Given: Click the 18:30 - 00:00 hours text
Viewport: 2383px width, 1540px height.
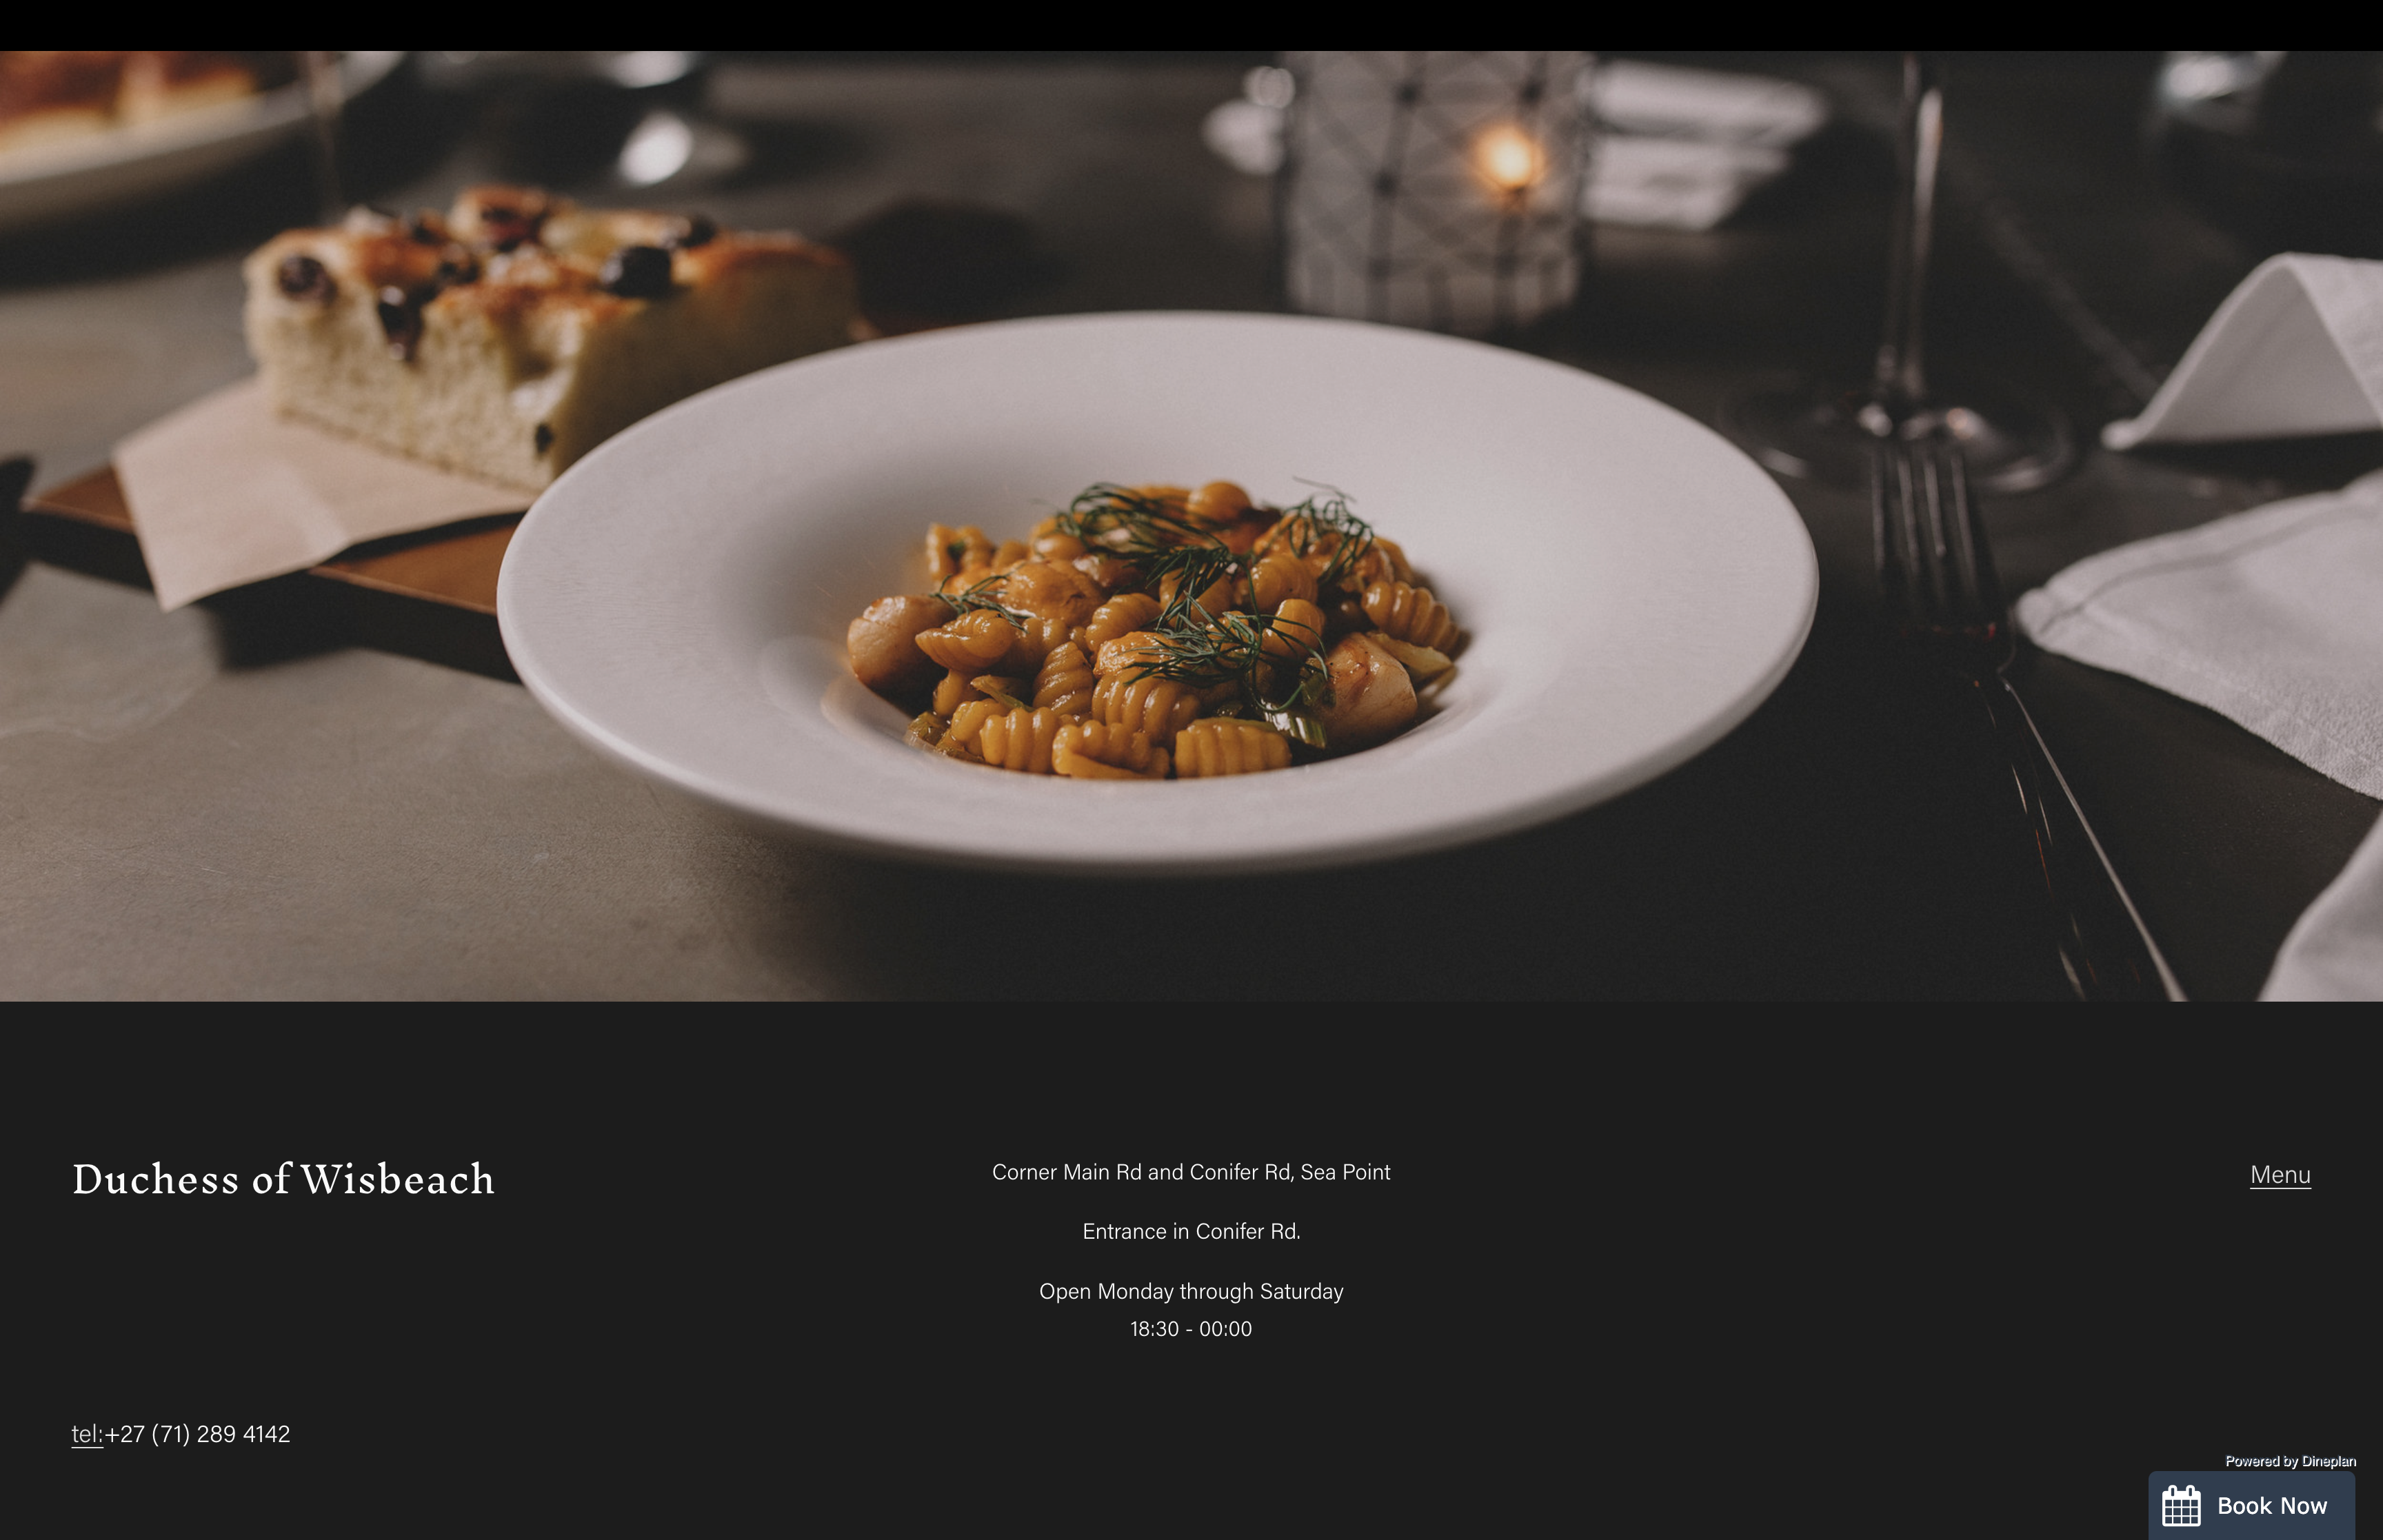Looking at the screenshot, I should (x=1191, y=1329).
